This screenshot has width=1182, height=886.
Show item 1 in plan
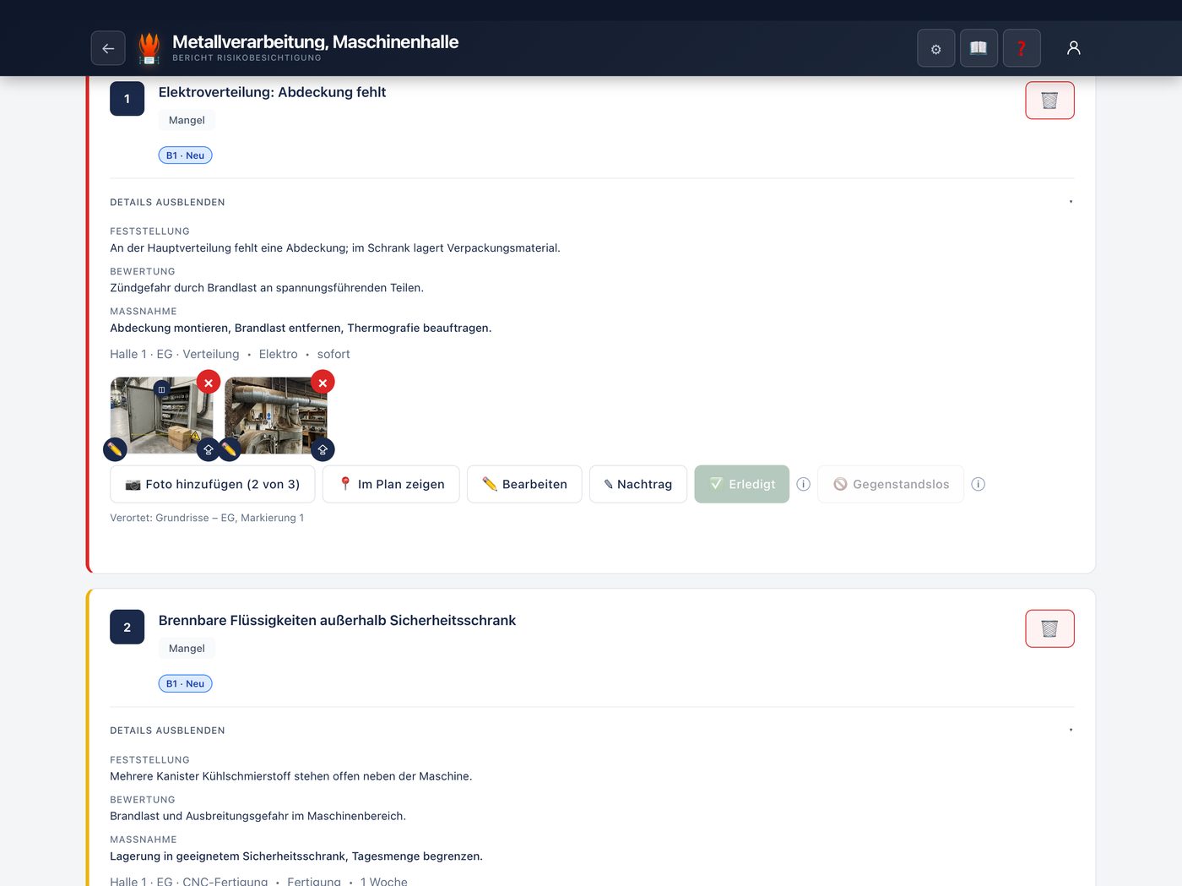(x=391, y=484)
